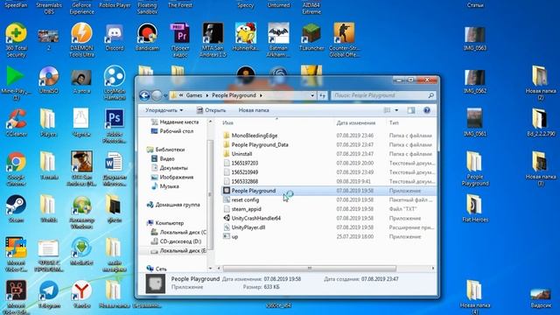Select Yandex browser desktop icon
Viewport: 560px width, 315px height.
(81, 294)
